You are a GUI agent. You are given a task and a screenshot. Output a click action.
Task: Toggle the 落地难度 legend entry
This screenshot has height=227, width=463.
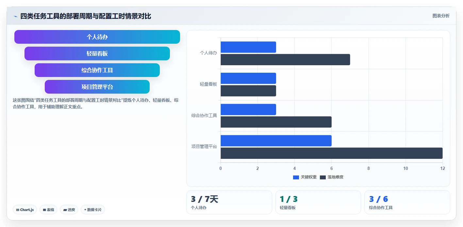pyautogui.click(x=332, y=177)
